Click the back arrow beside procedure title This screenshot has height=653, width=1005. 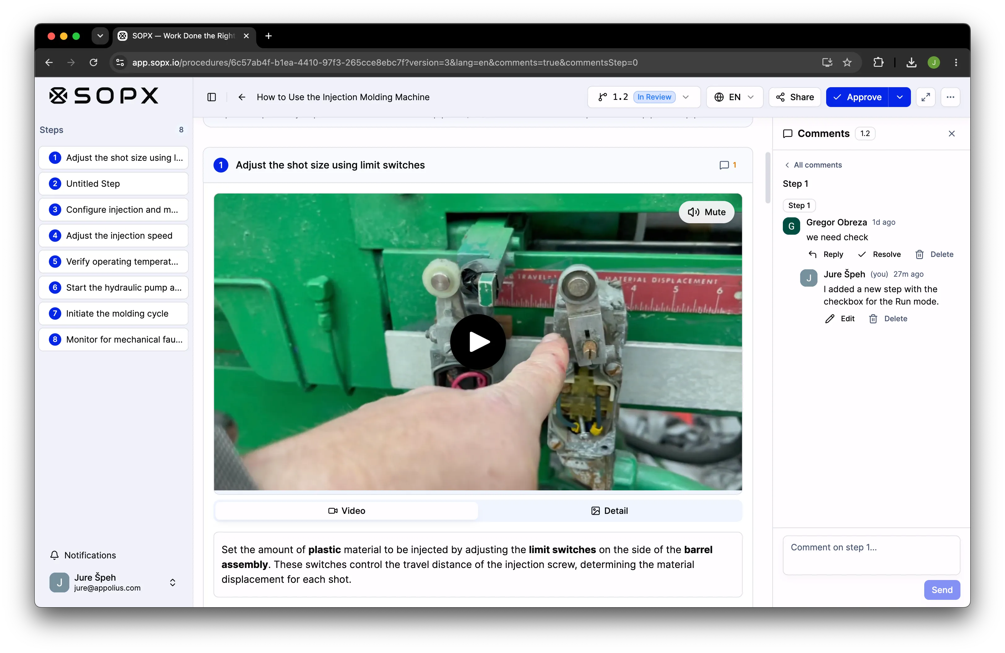tap(242, 97)
